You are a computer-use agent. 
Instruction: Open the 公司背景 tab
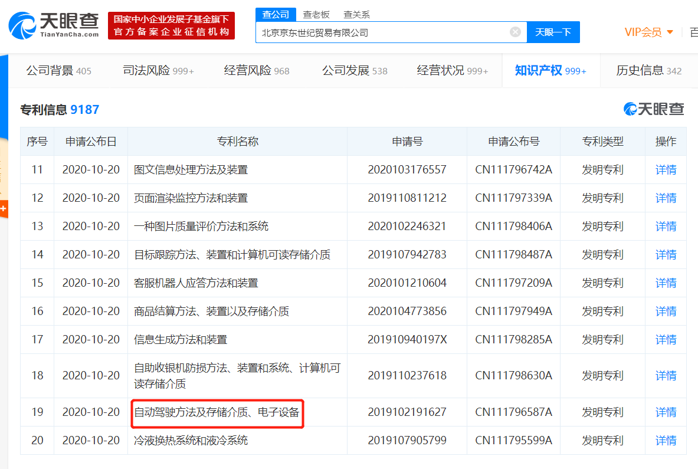pyautogui.click(x=59, y=70)
